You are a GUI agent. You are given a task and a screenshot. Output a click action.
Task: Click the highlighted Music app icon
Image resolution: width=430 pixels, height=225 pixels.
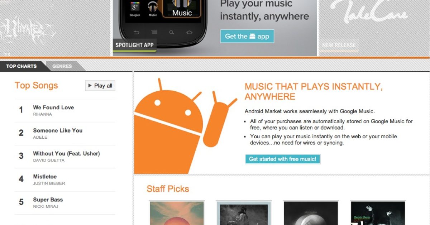point(182,8)
